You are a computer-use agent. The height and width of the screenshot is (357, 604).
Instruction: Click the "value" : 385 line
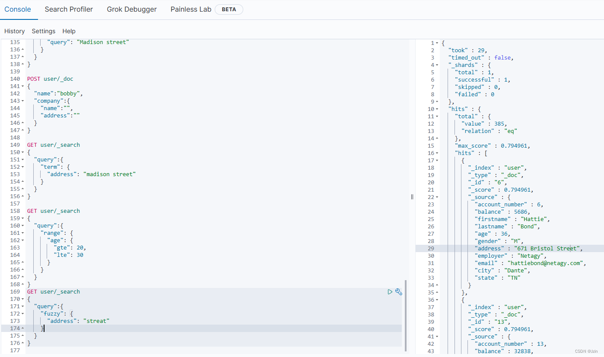(x=484, y=124)
